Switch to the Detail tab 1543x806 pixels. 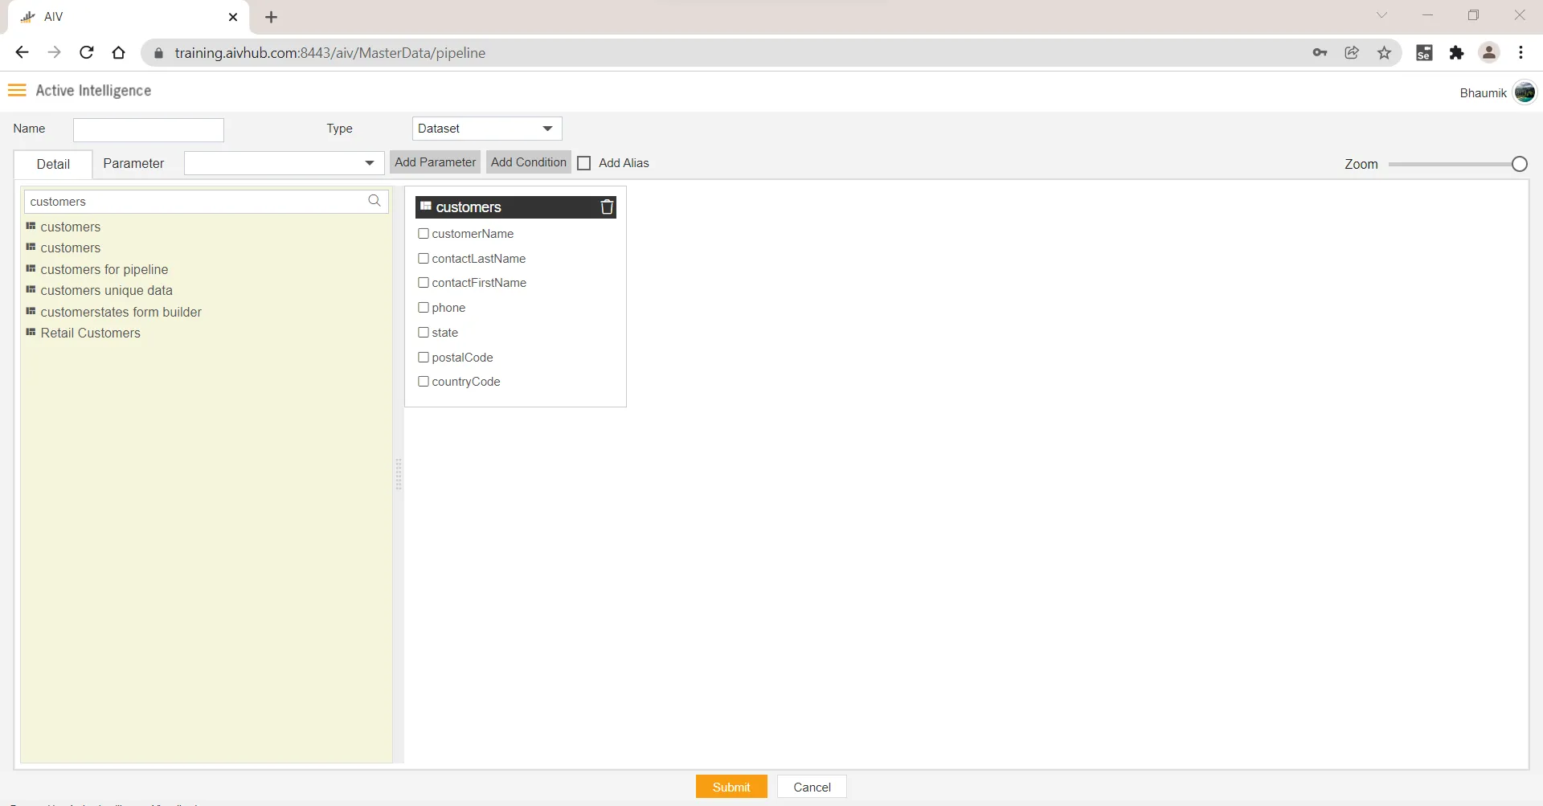click(53, 164)
